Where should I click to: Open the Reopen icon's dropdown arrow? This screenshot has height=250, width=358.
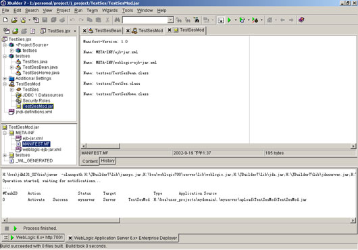[x=30, y=20]
